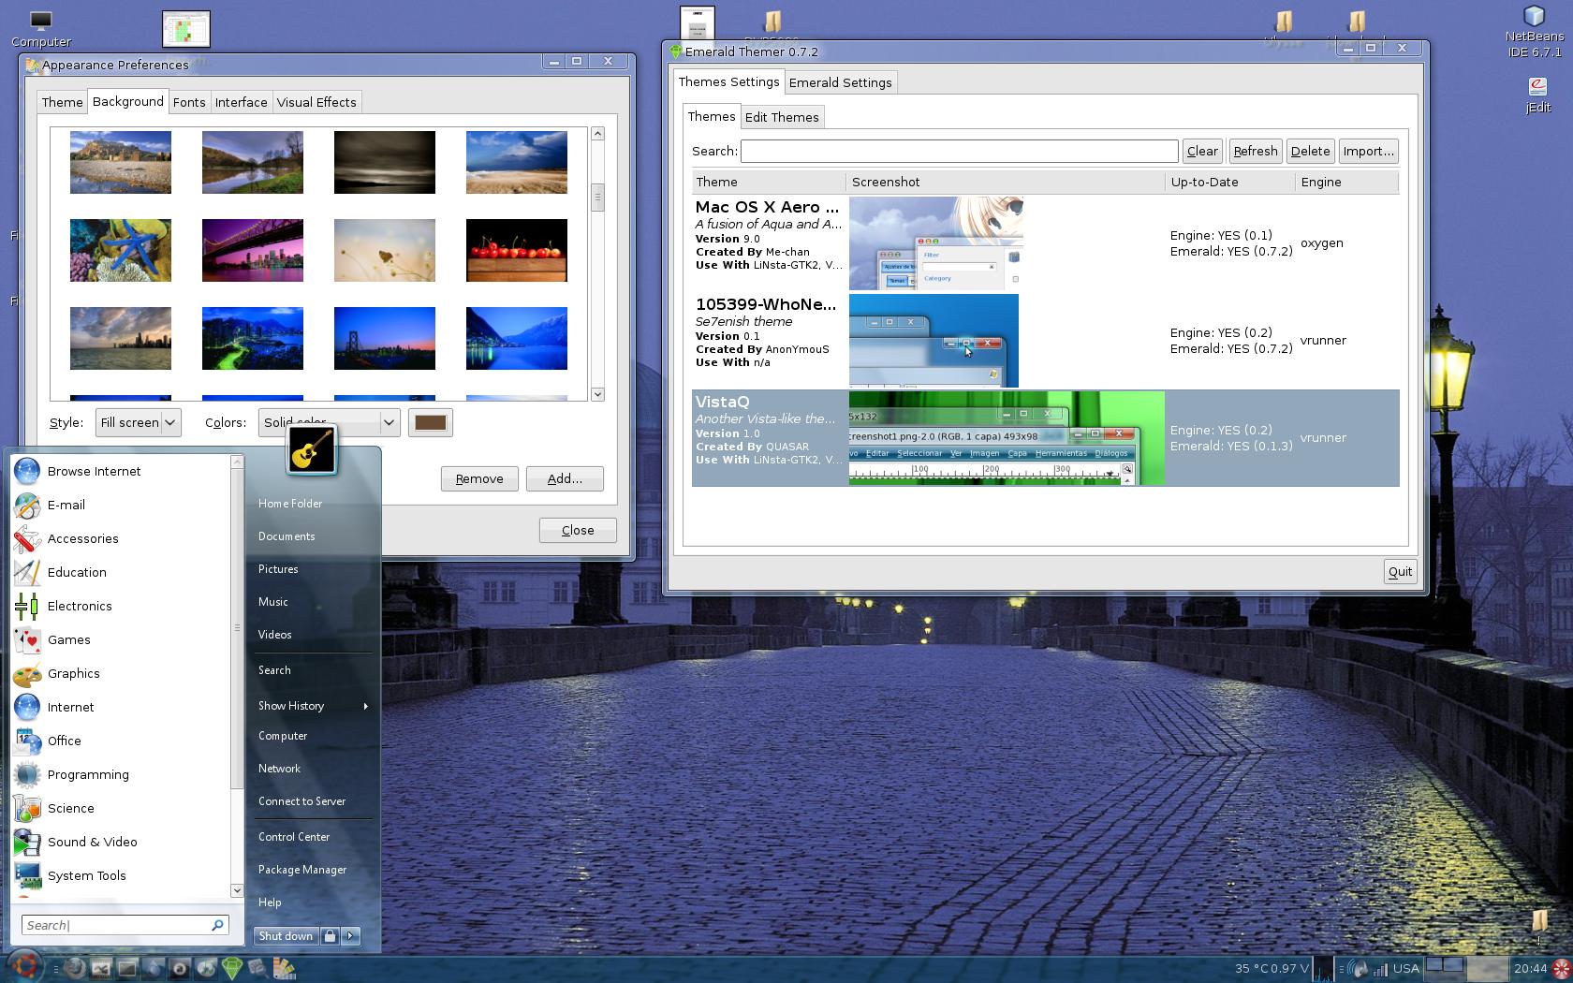Open the Education category icon
Viewport: 1573px width, 983px height.
click(27, 572)
